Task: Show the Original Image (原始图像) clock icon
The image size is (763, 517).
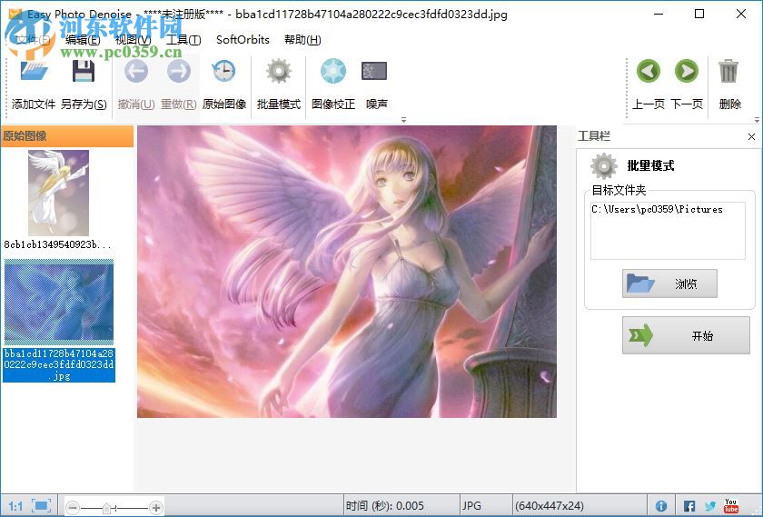Action: [223, 72]
